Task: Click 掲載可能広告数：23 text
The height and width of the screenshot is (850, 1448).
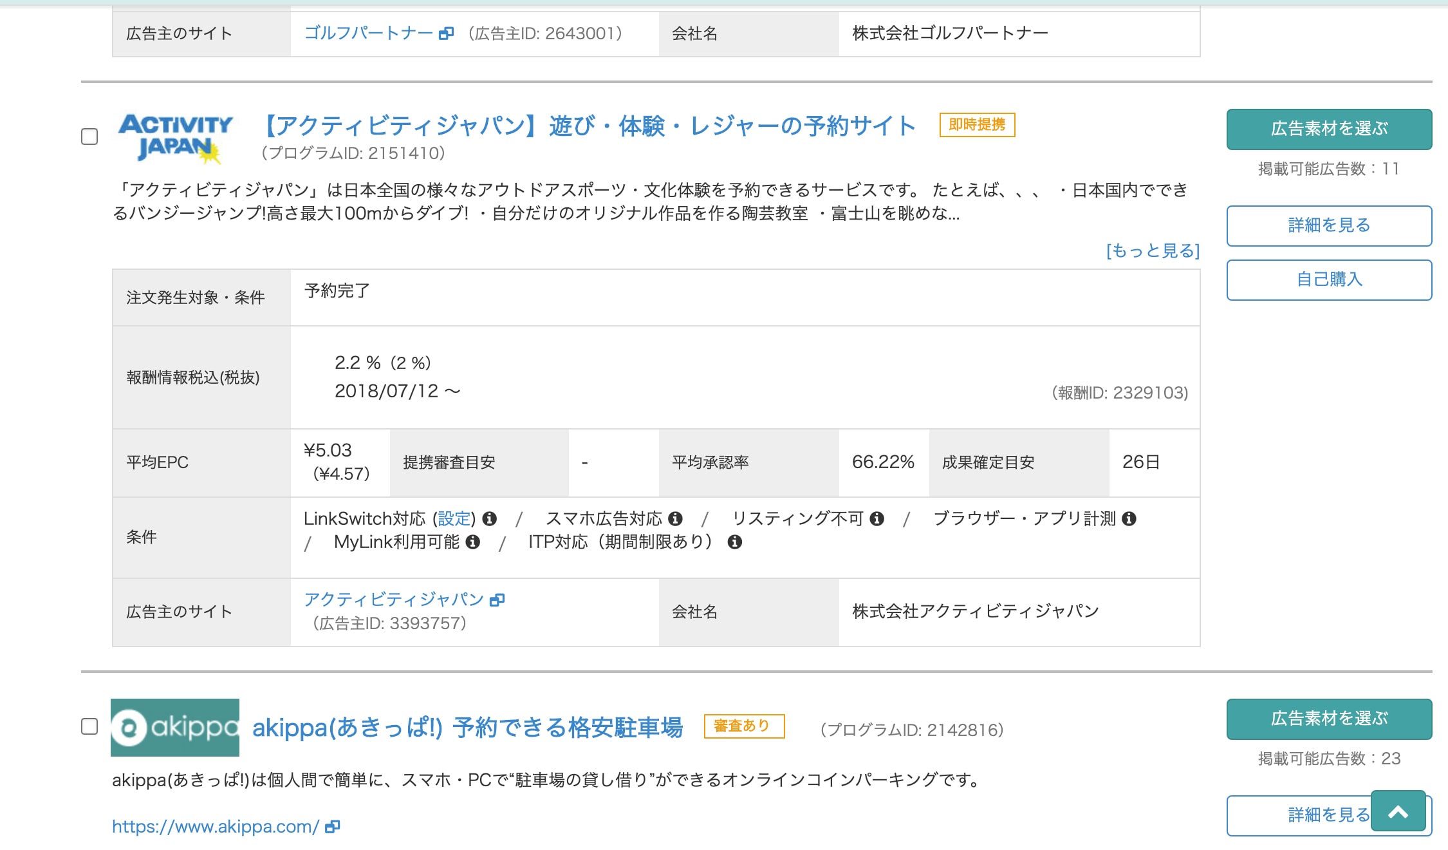Action: coord(1329,759)
